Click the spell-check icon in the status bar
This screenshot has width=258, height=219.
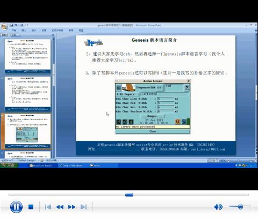point(41,160)
